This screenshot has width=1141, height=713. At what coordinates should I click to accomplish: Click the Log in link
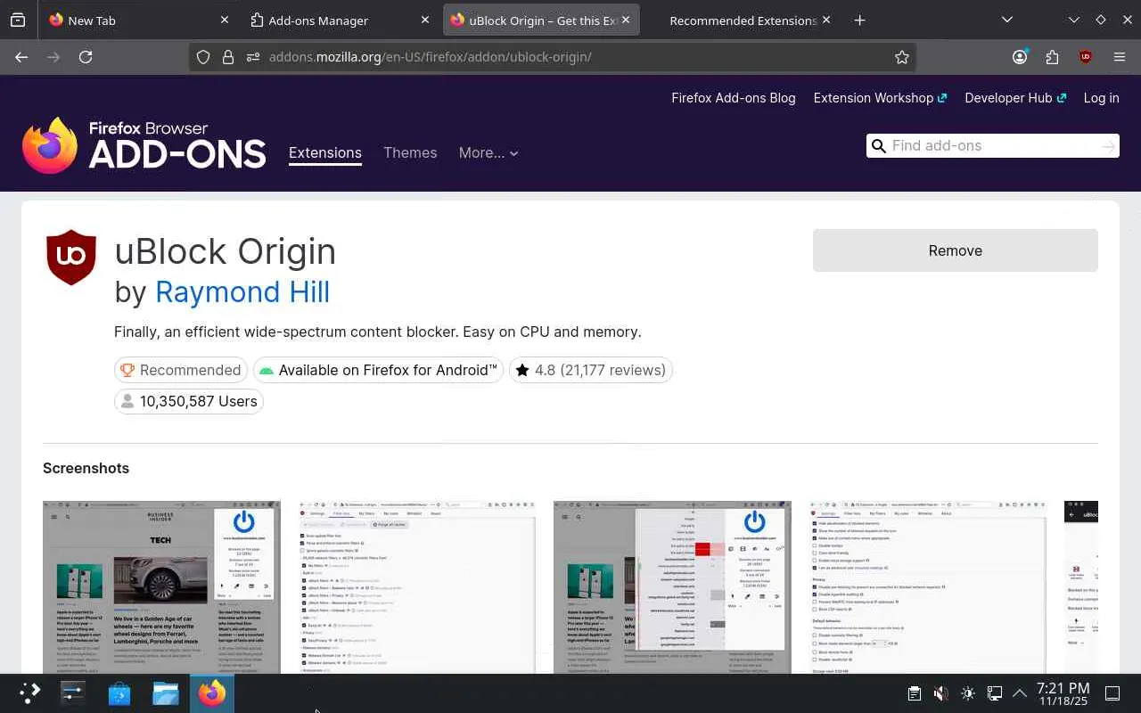(1101, 98)
